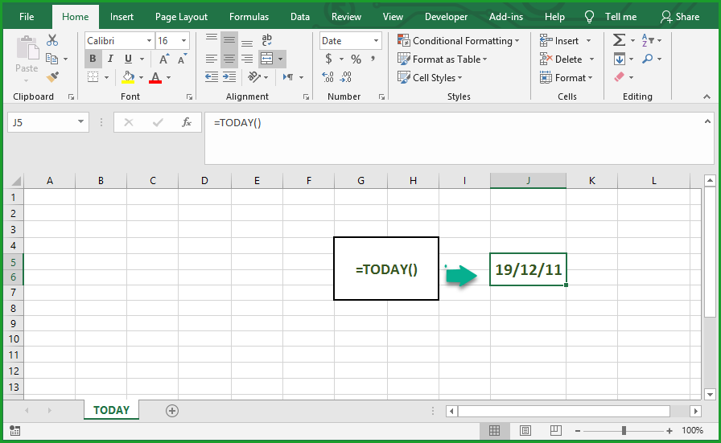The height and width of the screenshot is (443, 721).
Task: Toggle Align Right
Action: (x=247, y=59)
